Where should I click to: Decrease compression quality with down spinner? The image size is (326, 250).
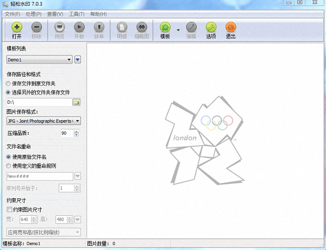point(77,135)
